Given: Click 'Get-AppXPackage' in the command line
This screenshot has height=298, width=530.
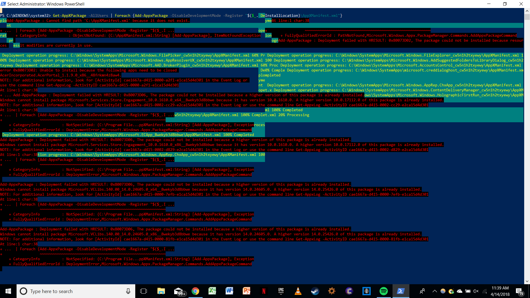Looking at the screenshot, I should click(70, 16).
